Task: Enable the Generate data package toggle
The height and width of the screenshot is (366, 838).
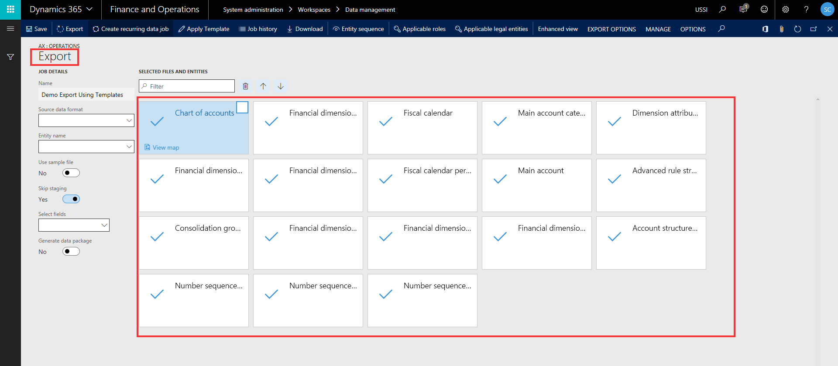Action: [71, 251]
